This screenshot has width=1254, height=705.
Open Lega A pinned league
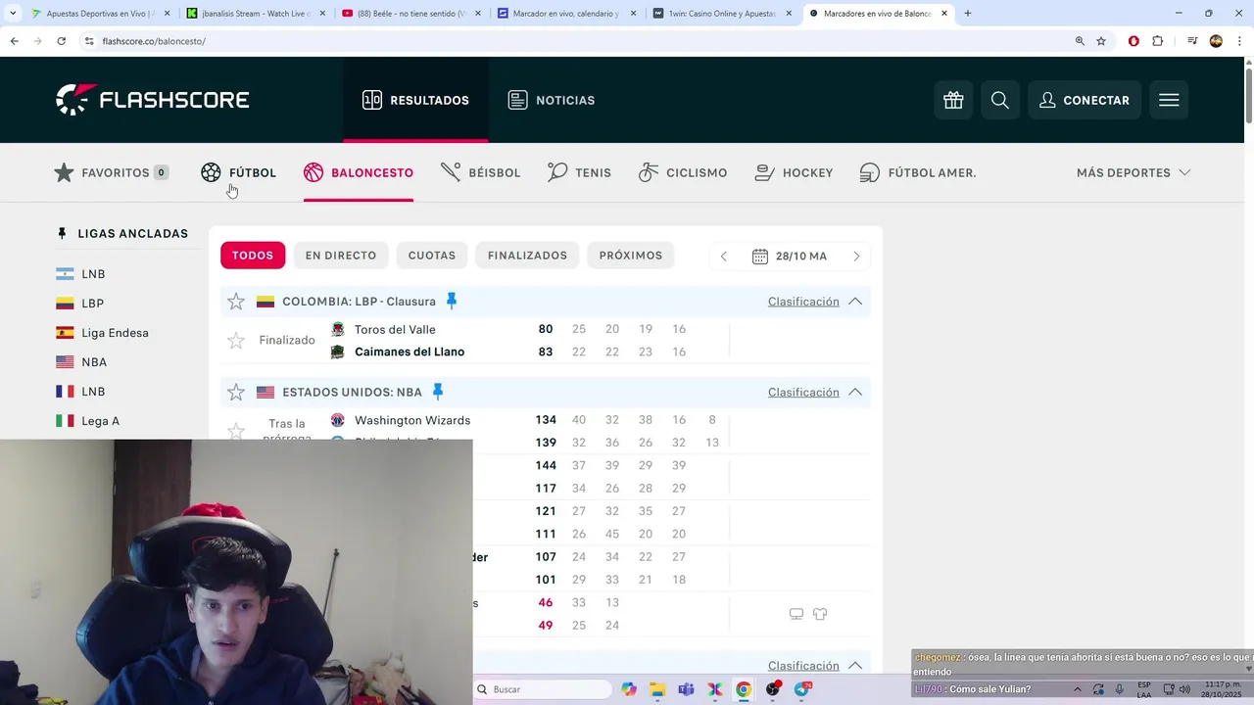100,421
